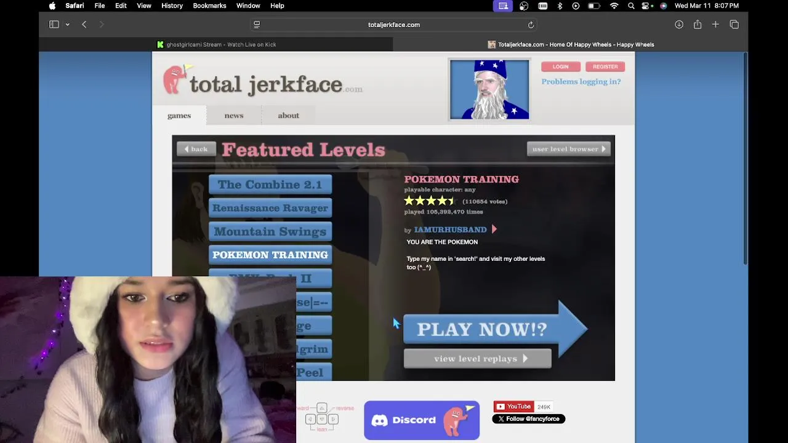Open the games navigation tab
788x443 pixels.
tap(179, 116)
